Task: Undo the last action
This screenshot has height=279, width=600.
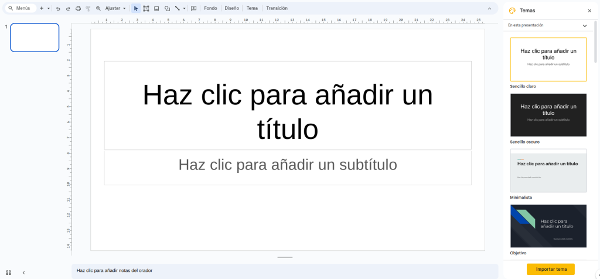Action: (58, 8)
